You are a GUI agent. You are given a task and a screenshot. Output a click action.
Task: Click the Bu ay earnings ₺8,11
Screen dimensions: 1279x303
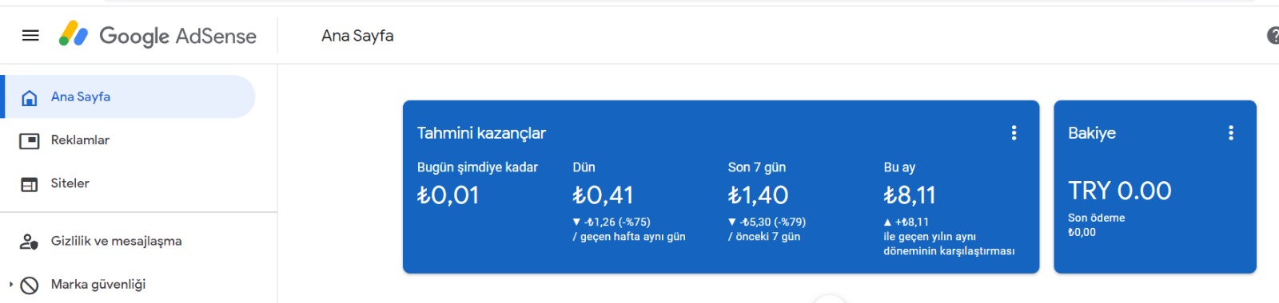click(910, 195)
